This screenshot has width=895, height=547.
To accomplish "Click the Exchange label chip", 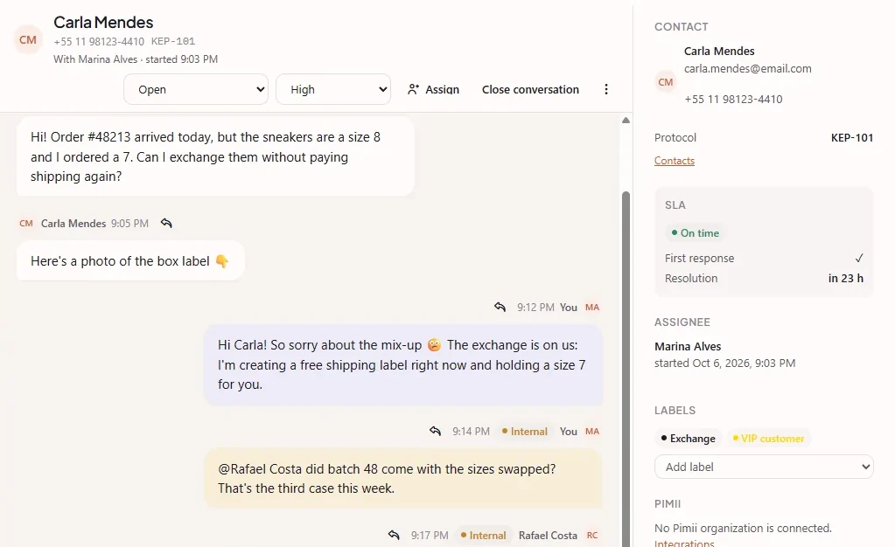I will 688,439.
